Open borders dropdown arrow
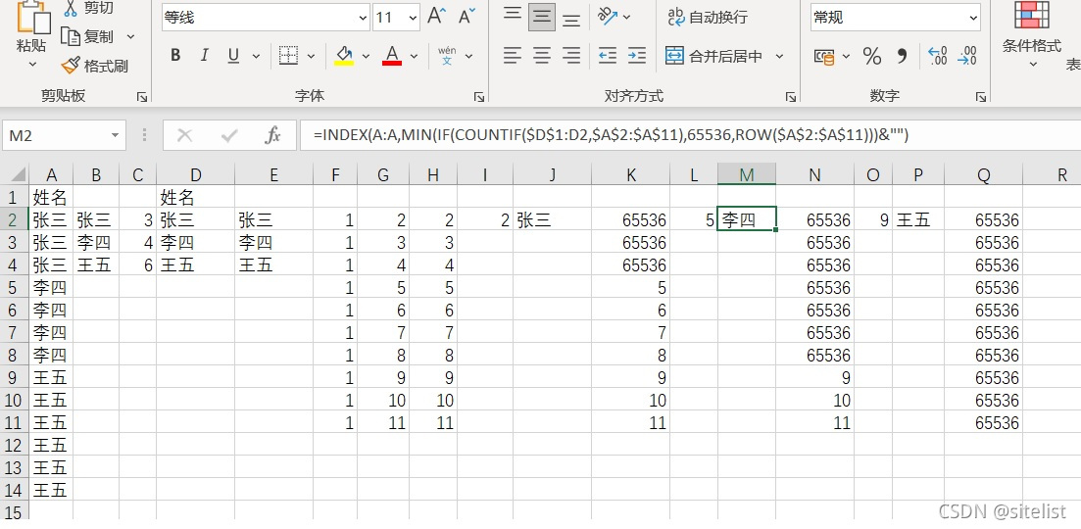Screen dimensions: 1081x529 [311, 56]
